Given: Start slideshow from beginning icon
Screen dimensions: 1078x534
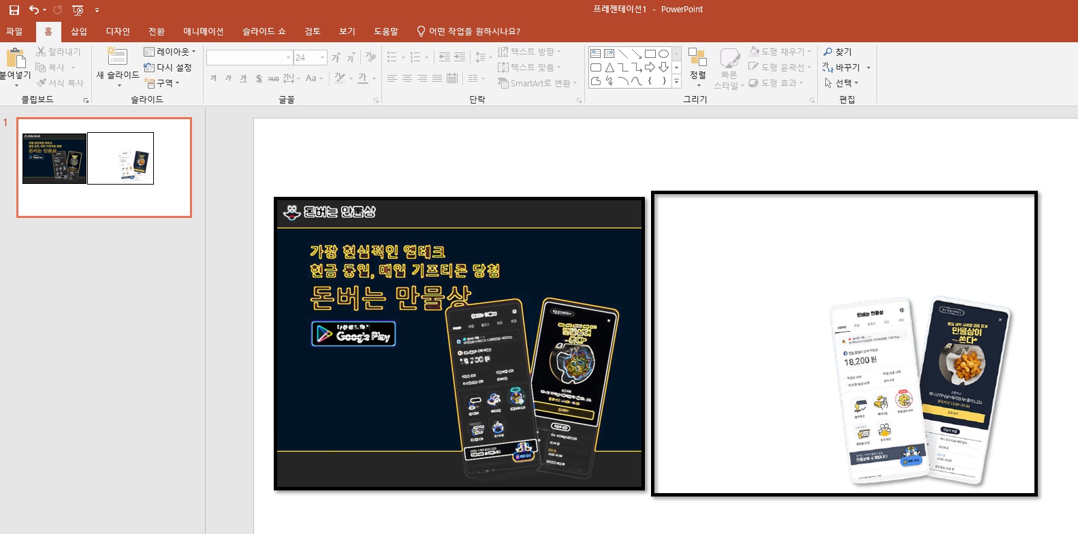Looking at the screenshot, I should point(78,10).
